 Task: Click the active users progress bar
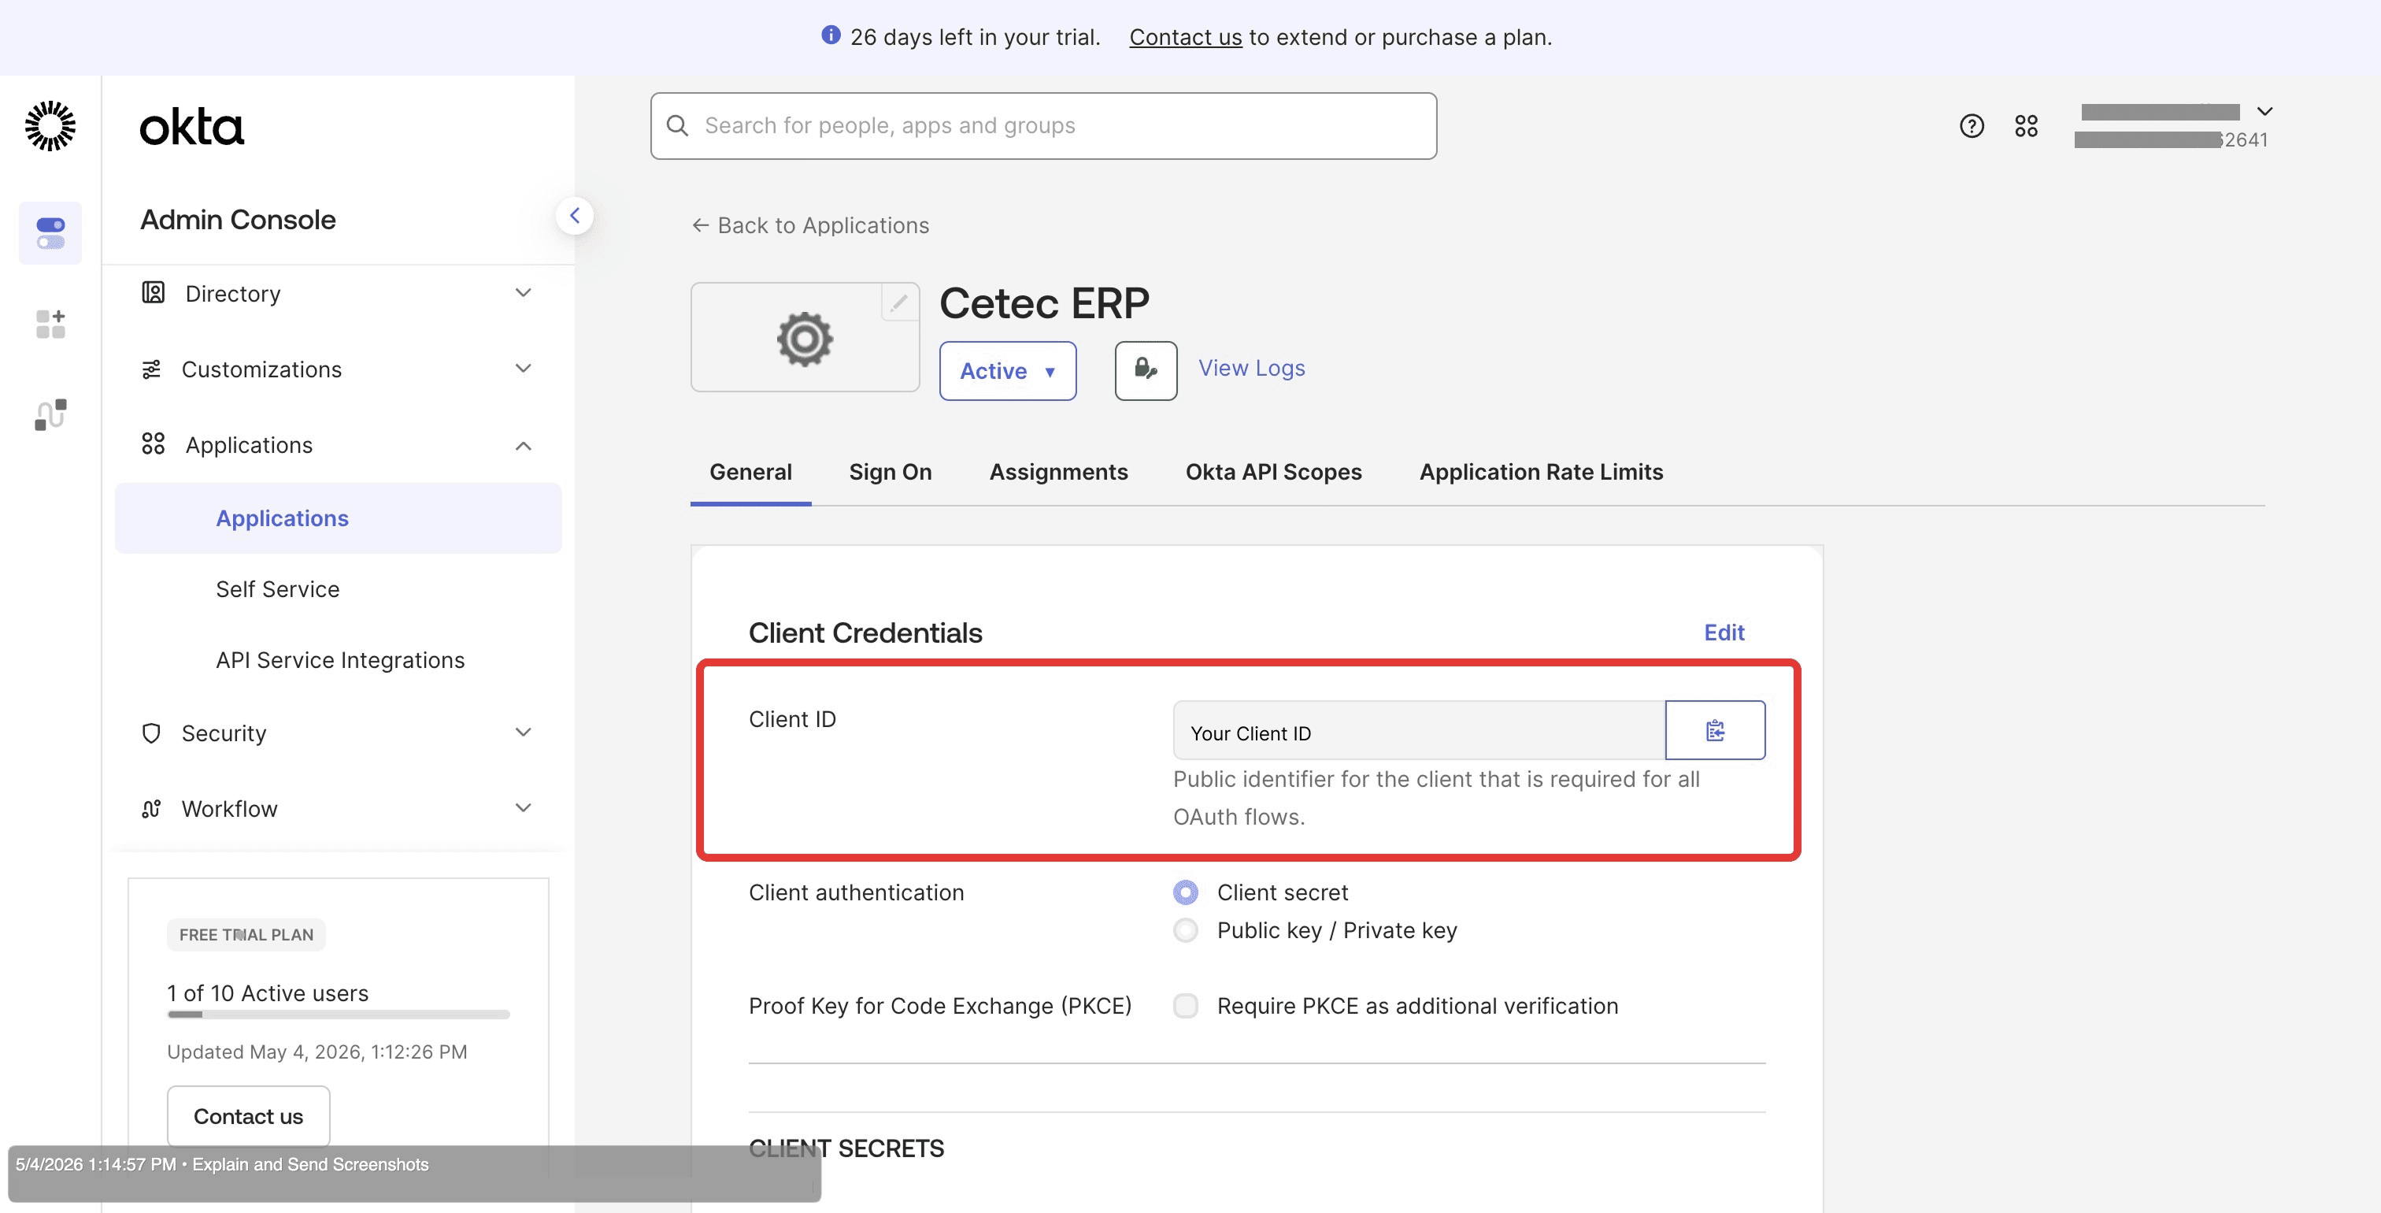click(x=337, y=1015)
